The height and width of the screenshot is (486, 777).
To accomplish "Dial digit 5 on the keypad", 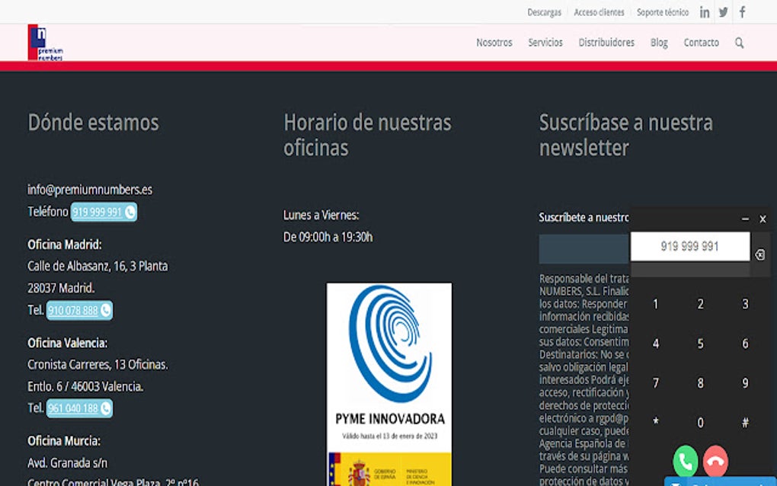I will (x=700, y=344).
